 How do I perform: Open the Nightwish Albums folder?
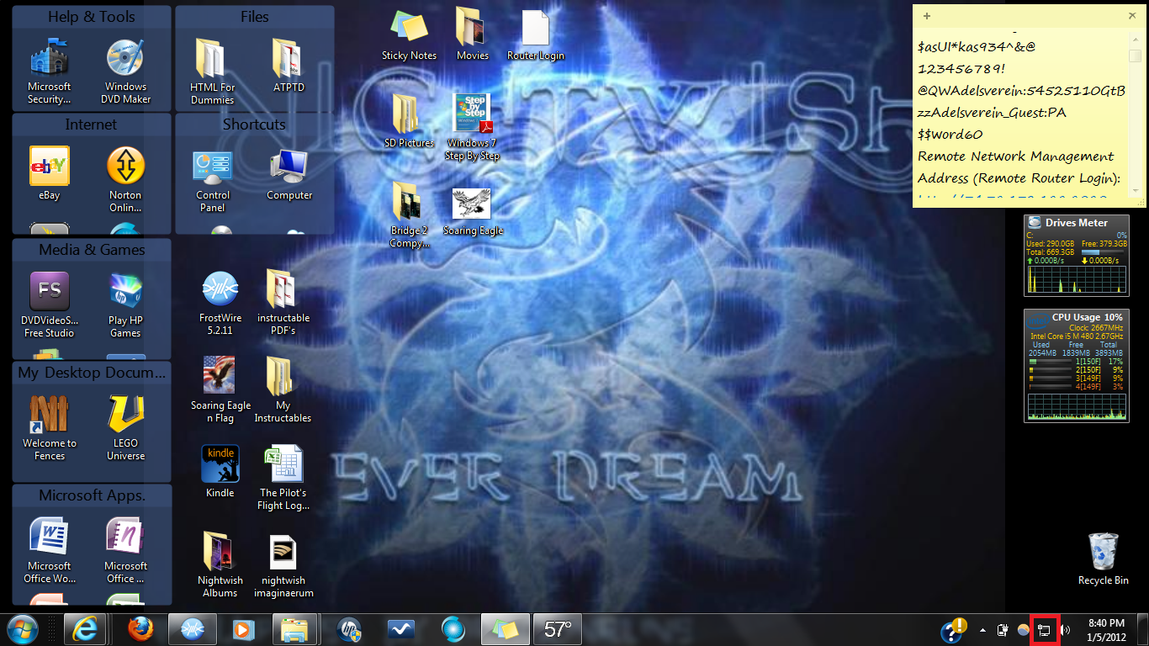click(220, 565)
